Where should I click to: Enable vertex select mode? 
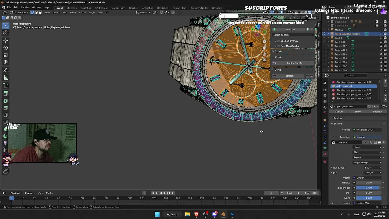tap(32, 12)
